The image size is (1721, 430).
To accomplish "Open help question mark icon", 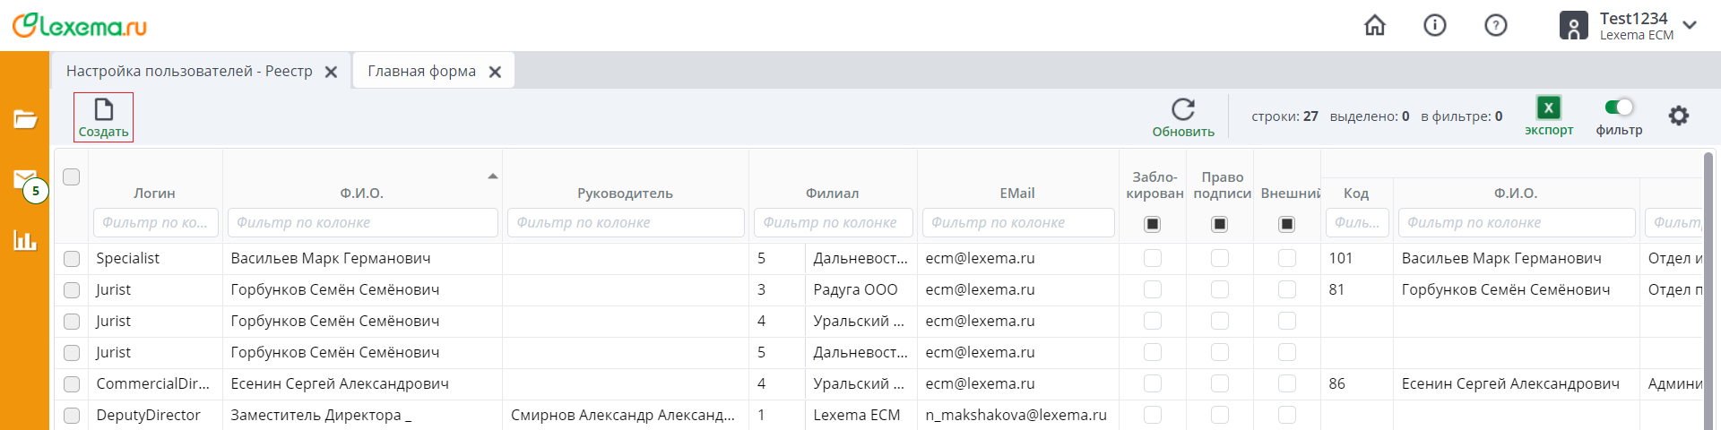I will tap(1495, 26).
